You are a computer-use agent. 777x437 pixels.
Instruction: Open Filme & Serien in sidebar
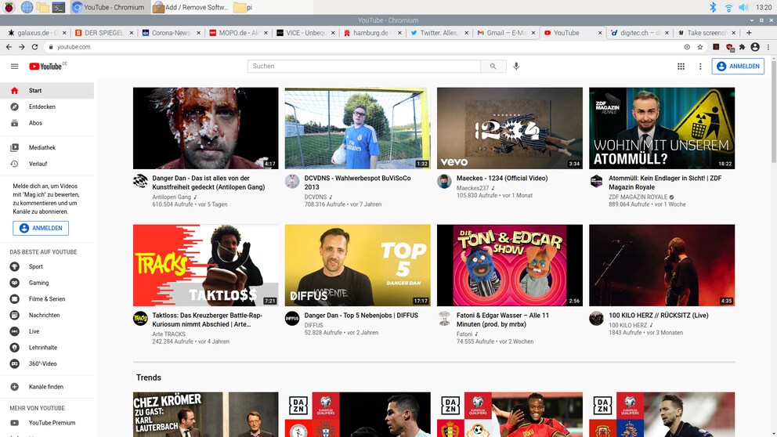pos(46,298)
